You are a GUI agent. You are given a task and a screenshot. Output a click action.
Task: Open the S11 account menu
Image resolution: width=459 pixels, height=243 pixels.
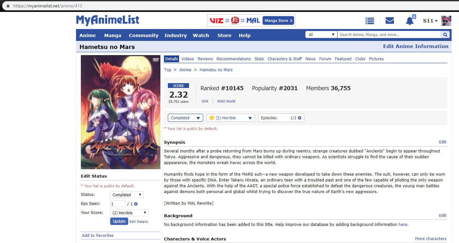[x=430, y=21]
